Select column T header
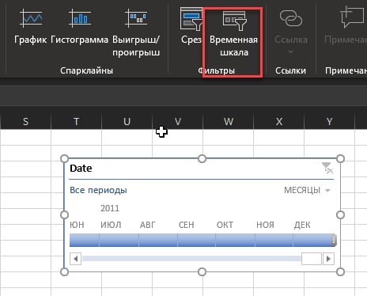This screenshot has height=296, width=367. pyautogui.click(x=76, y=122)
